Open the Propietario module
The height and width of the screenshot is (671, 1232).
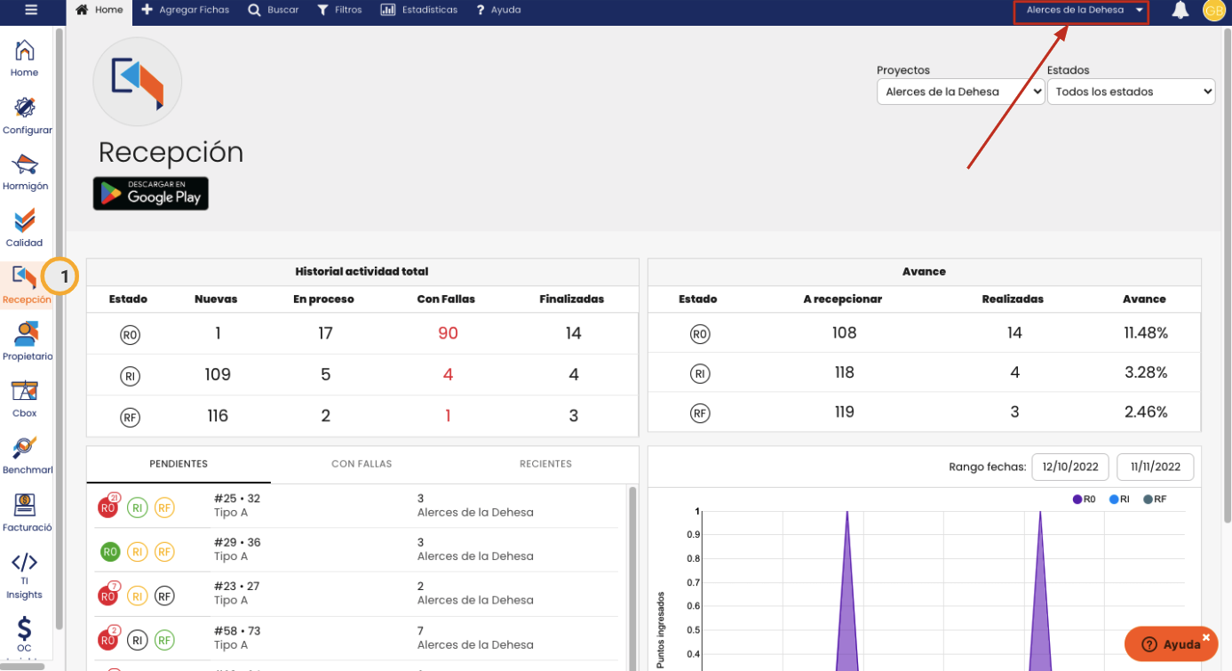(27, 342)
